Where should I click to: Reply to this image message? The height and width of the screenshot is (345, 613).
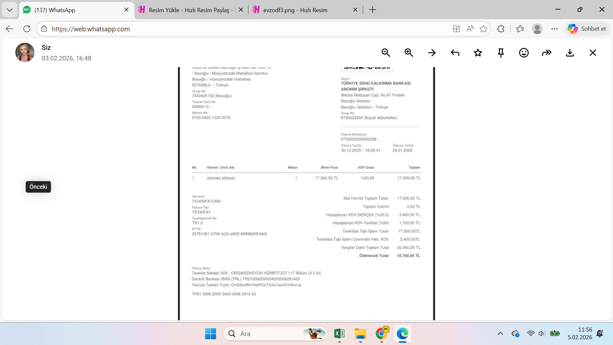tap(455, 53)
